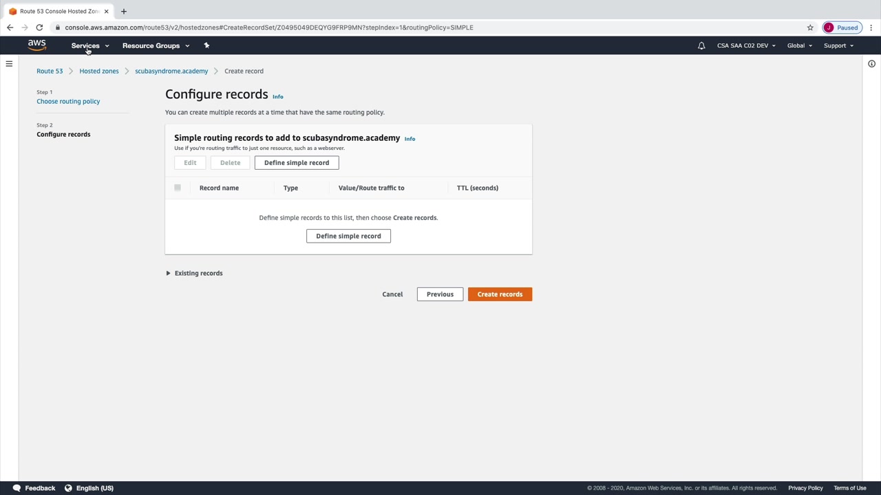
Task: Click the disabled Edit button
Action: point(190,163)
